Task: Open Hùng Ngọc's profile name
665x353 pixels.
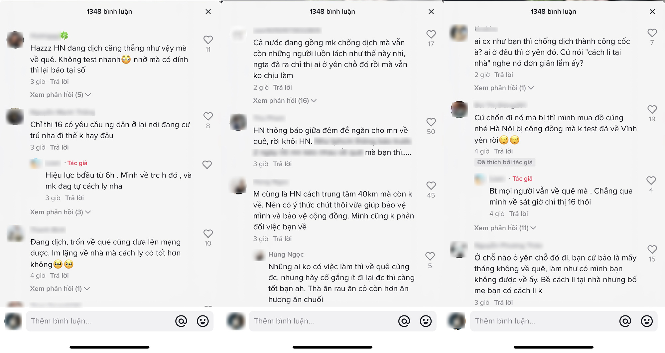Action: 286,254
